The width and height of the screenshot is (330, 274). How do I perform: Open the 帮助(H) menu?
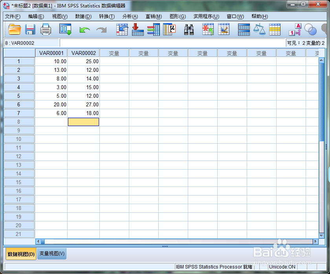tap(260, 16)
